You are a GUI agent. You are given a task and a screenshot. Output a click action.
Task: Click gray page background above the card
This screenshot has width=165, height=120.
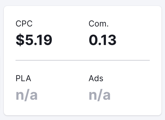coord(82,3)
